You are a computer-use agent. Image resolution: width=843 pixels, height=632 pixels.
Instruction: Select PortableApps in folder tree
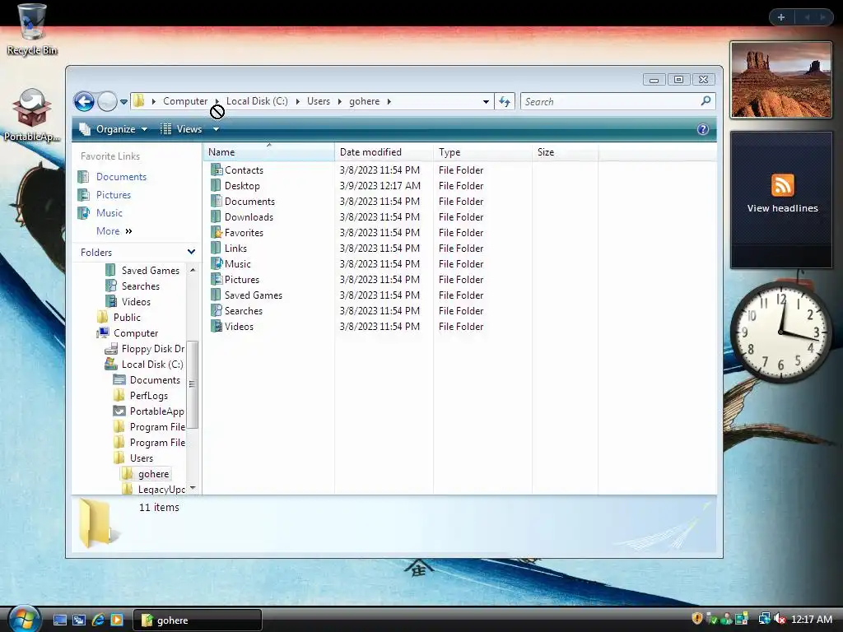pos(149,411)
